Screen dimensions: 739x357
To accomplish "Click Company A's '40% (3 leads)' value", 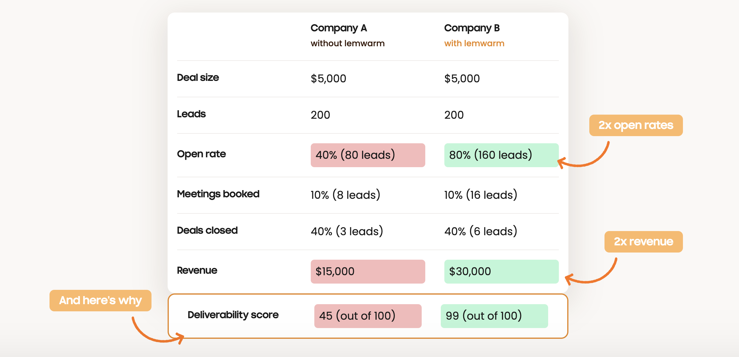I will [x=347, y=231].
